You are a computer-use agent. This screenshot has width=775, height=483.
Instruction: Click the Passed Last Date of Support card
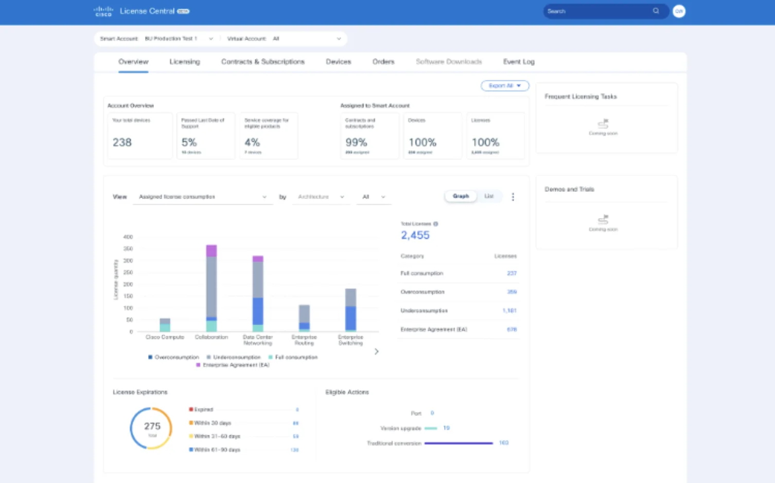tap(206, 136)
